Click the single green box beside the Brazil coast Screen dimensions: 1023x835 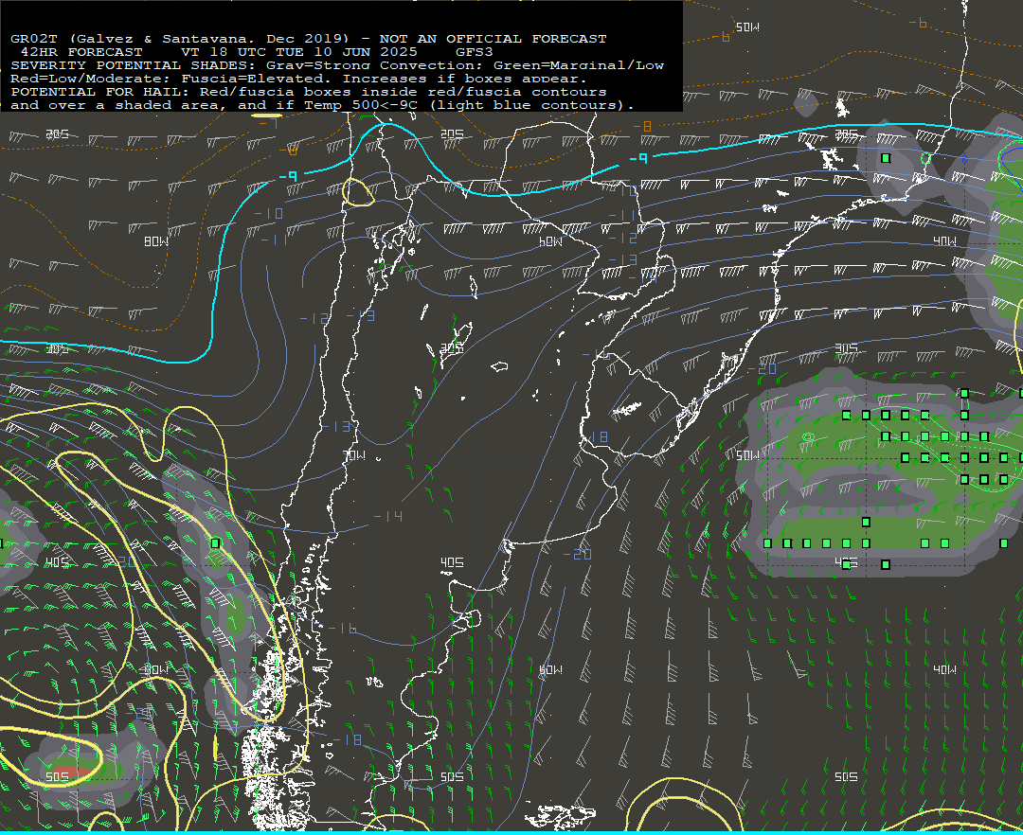886,158
